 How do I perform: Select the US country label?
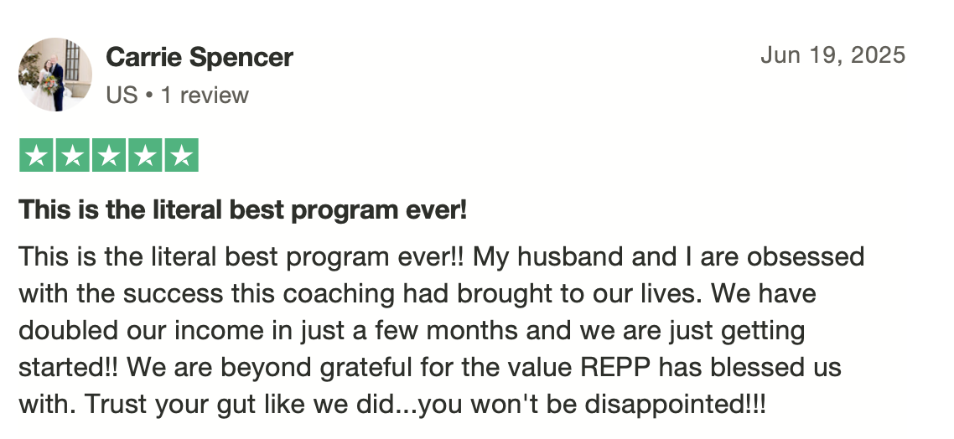click(122, 96)
